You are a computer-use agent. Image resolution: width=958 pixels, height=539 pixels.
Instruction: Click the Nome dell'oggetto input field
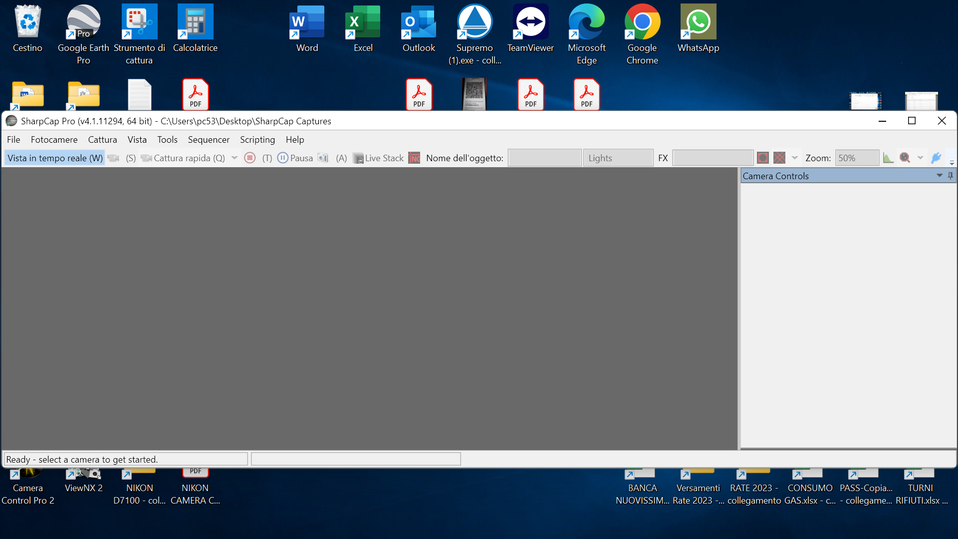pos(544,158)
